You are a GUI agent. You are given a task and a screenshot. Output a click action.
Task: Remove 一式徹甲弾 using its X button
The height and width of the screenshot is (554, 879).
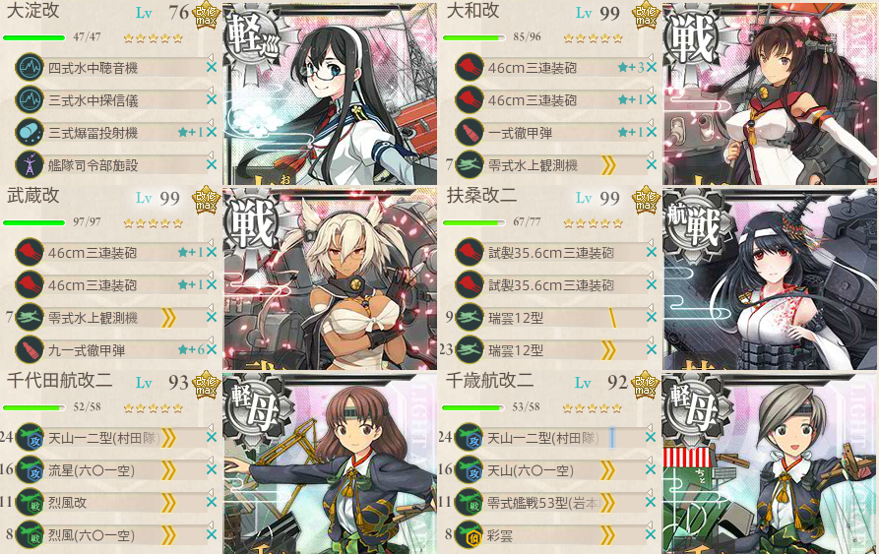[x=652, y=133]
